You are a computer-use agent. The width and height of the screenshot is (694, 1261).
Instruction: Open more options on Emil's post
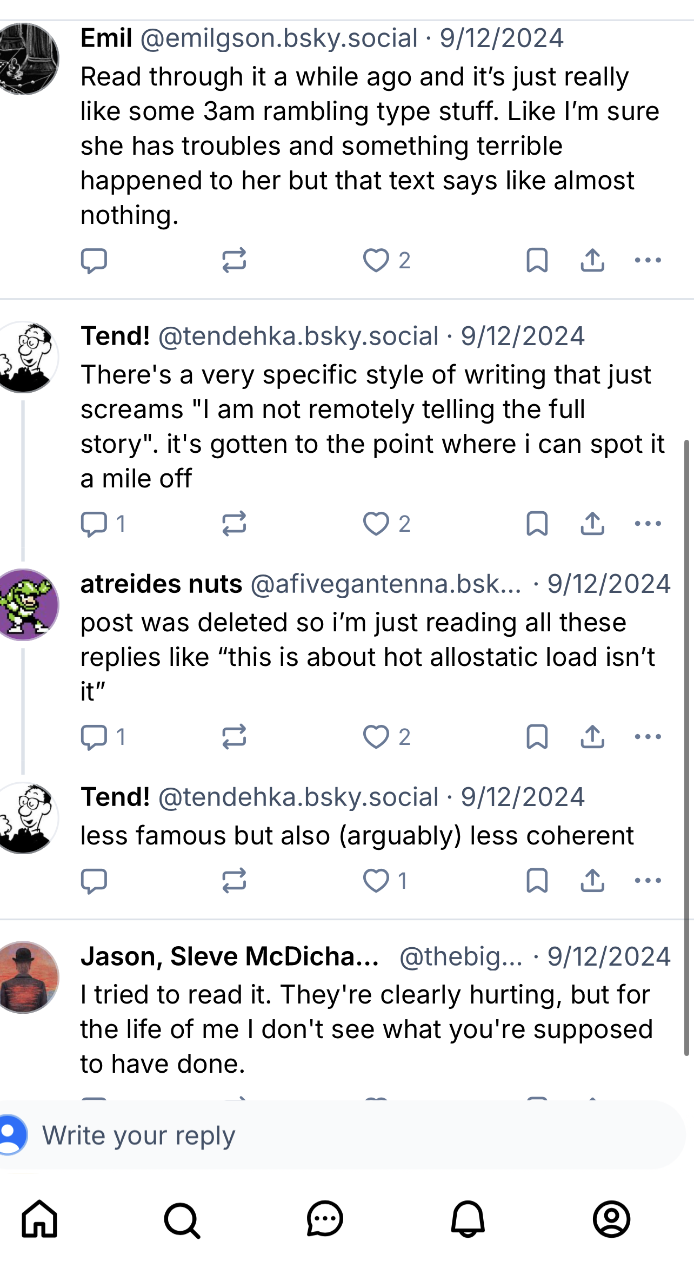648,261
